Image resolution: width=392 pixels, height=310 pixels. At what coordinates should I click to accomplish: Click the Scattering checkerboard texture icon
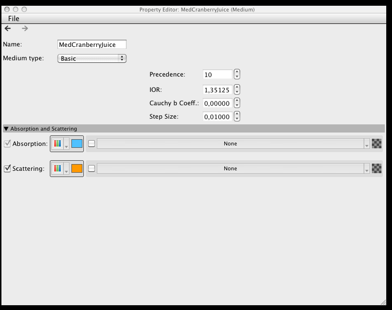[377, 168]
